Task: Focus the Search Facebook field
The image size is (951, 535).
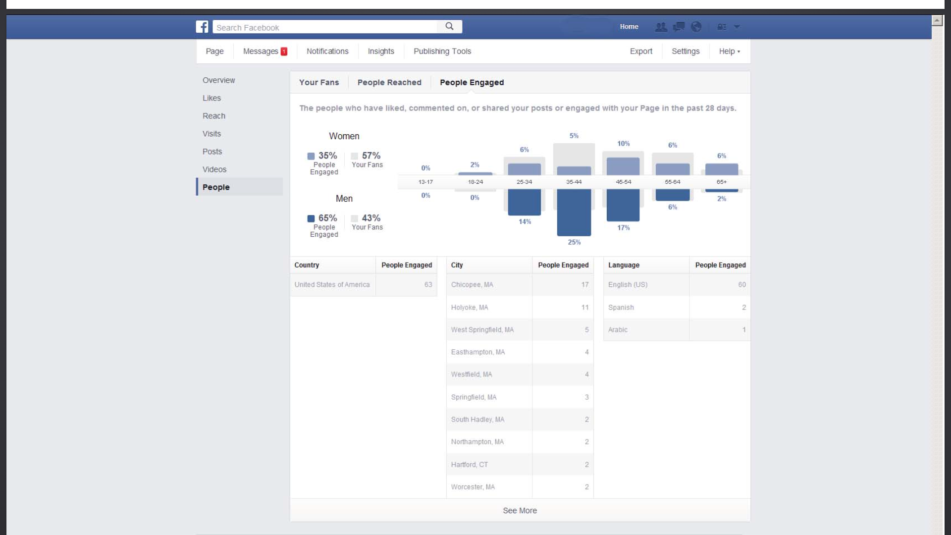Action: (x=324, y=27)
